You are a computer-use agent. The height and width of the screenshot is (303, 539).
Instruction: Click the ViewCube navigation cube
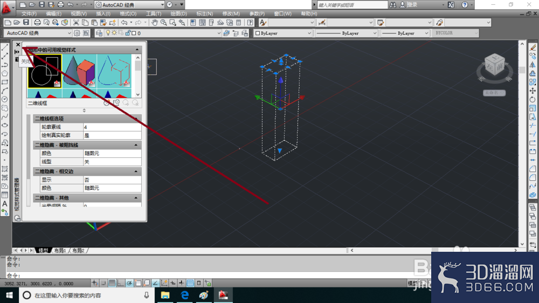(x=494, y=65)
